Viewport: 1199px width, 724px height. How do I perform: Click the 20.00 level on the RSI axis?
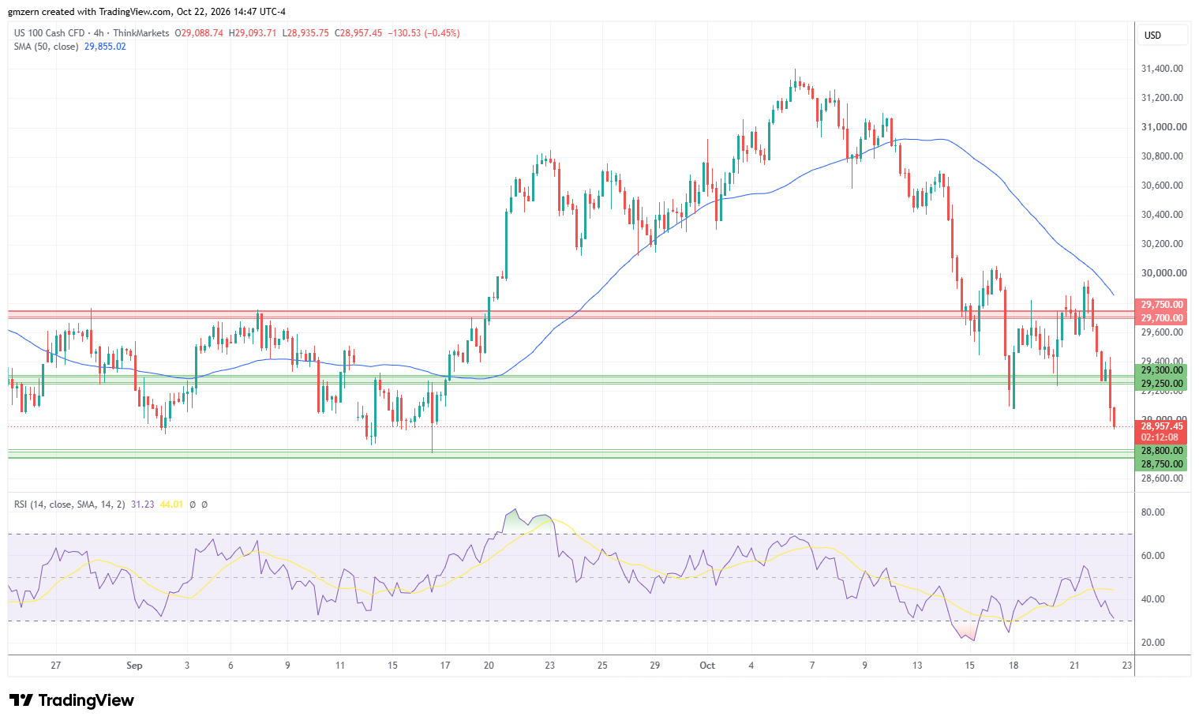click(x=1153, y=643)
